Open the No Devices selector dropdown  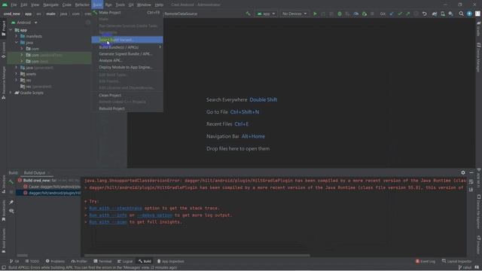coord(294,14)
